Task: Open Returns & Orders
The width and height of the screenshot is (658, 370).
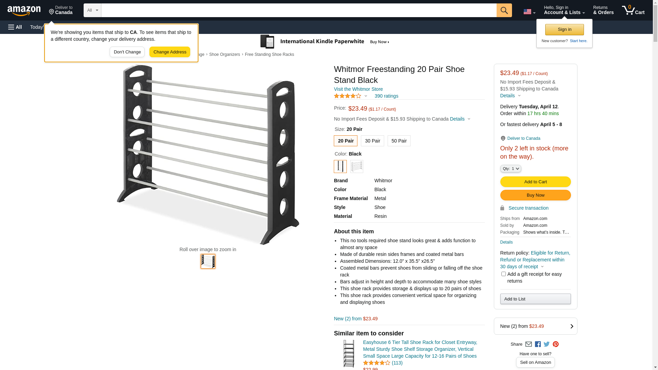Action: pyautogui.click(x=603, y=10)
